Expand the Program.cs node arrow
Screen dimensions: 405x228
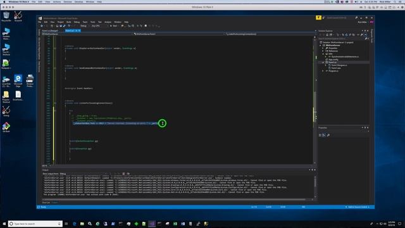[x=323, y=71]
